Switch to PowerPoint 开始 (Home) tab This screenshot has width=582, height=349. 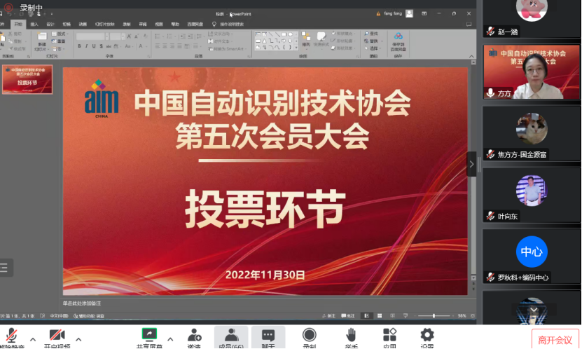18,24
